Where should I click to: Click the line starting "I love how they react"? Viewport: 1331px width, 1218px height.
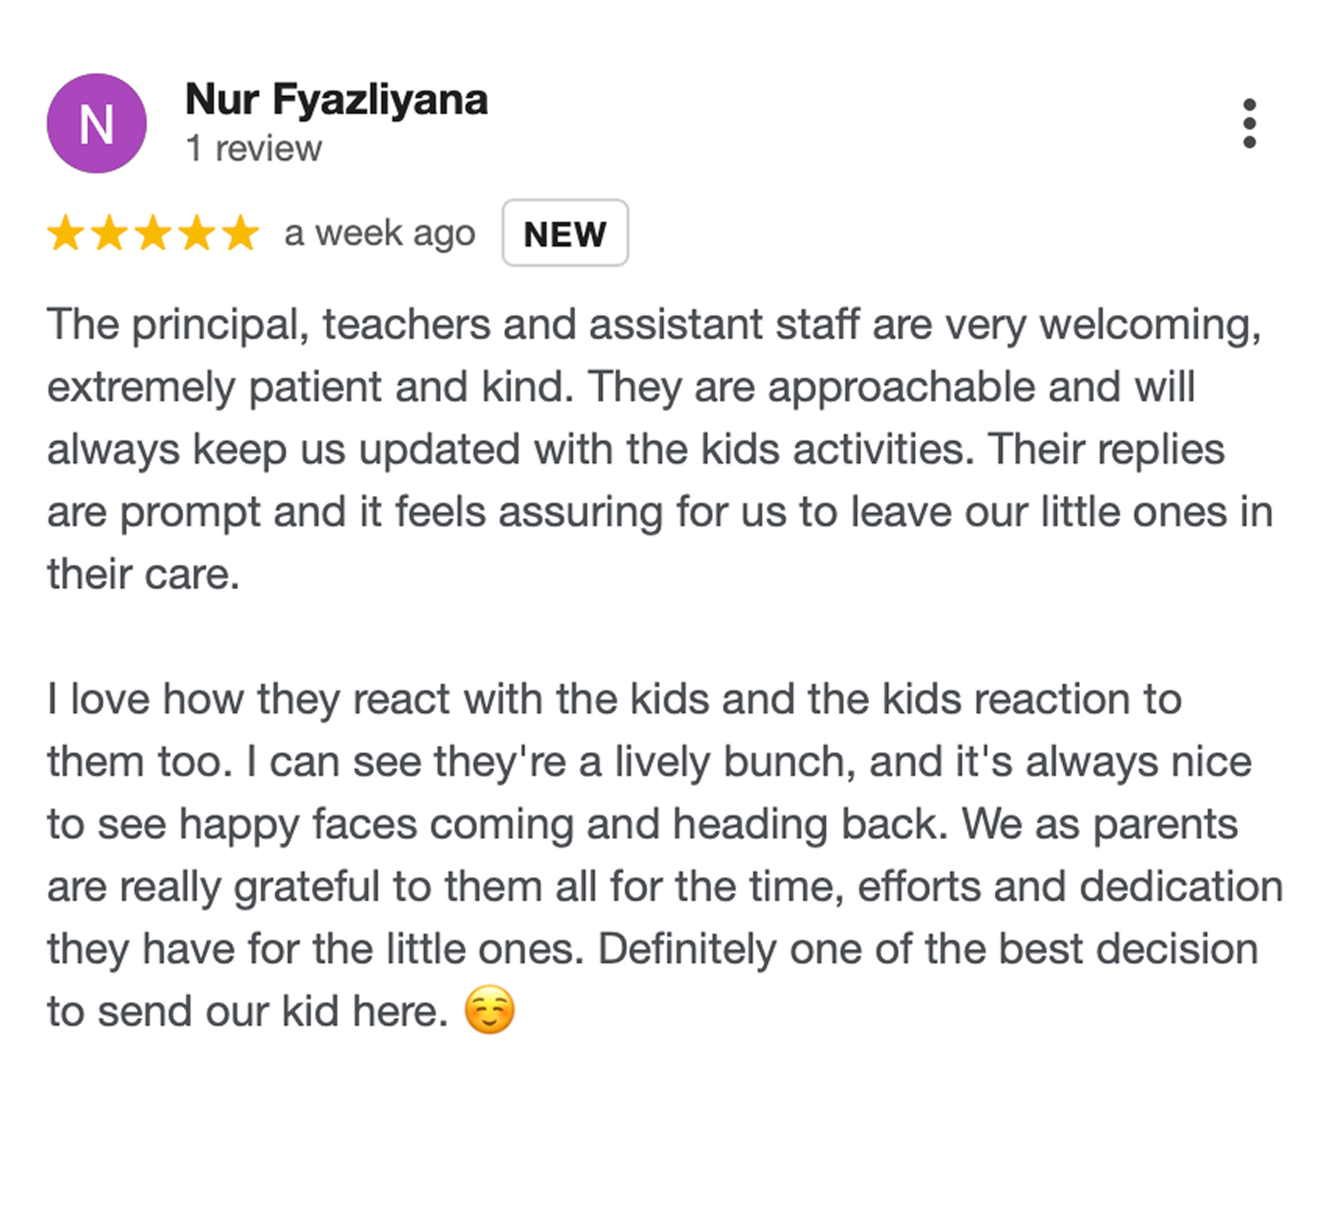pos(614,699)
